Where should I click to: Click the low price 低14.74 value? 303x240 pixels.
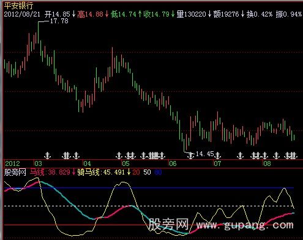(x=124, y=14)
